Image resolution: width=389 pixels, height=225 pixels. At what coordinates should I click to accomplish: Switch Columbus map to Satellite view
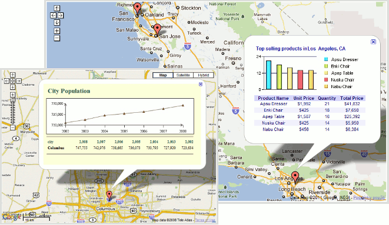click(183, 75)
